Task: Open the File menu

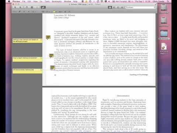Action: [x=24, y=1]
